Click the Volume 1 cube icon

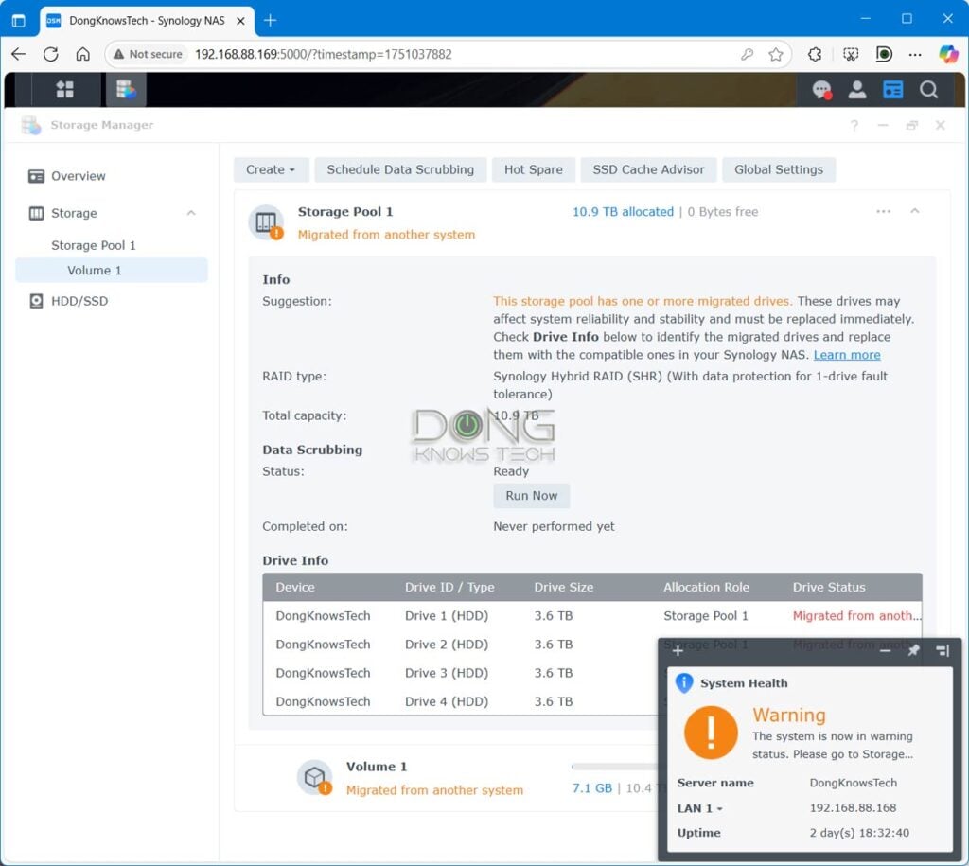coord(314,776)
